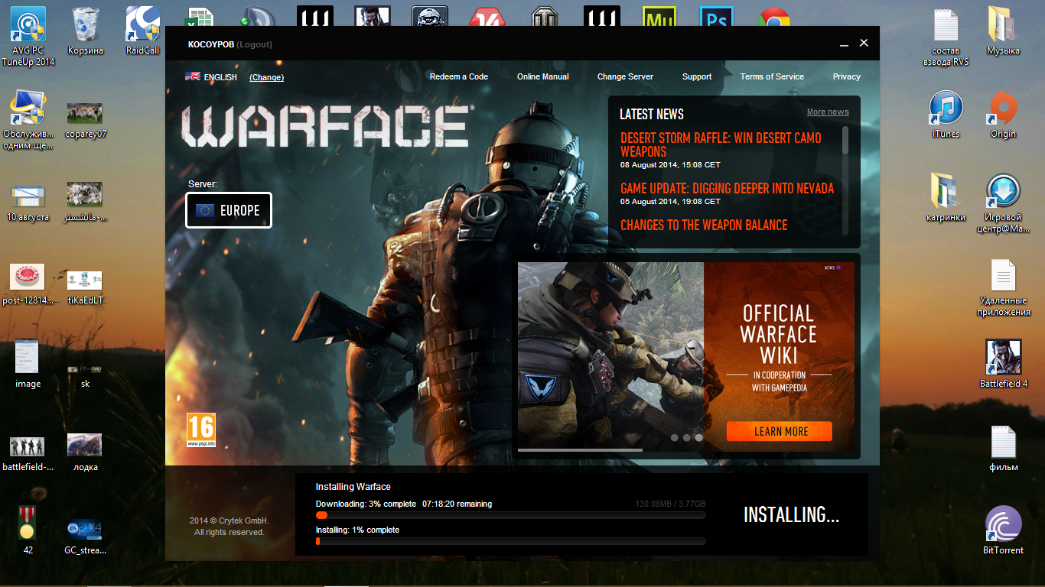Click the Official Warface Wiki banner image

685,355
